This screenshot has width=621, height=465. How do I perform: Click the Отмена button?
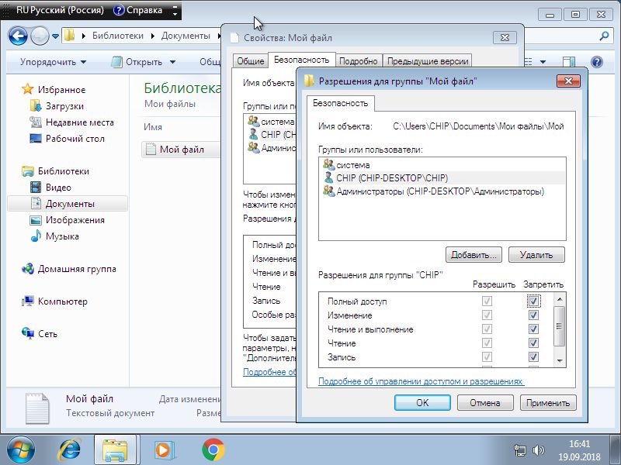[485, 402]
